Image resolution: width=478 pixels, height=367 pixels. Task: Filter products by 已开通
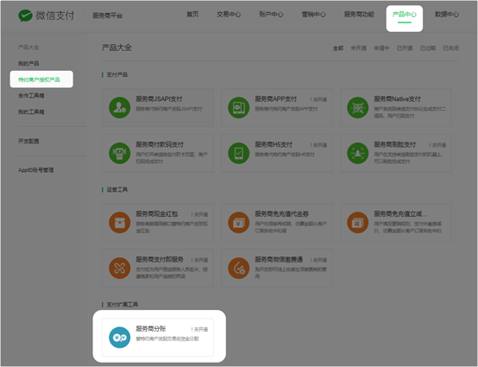point(405,48)
